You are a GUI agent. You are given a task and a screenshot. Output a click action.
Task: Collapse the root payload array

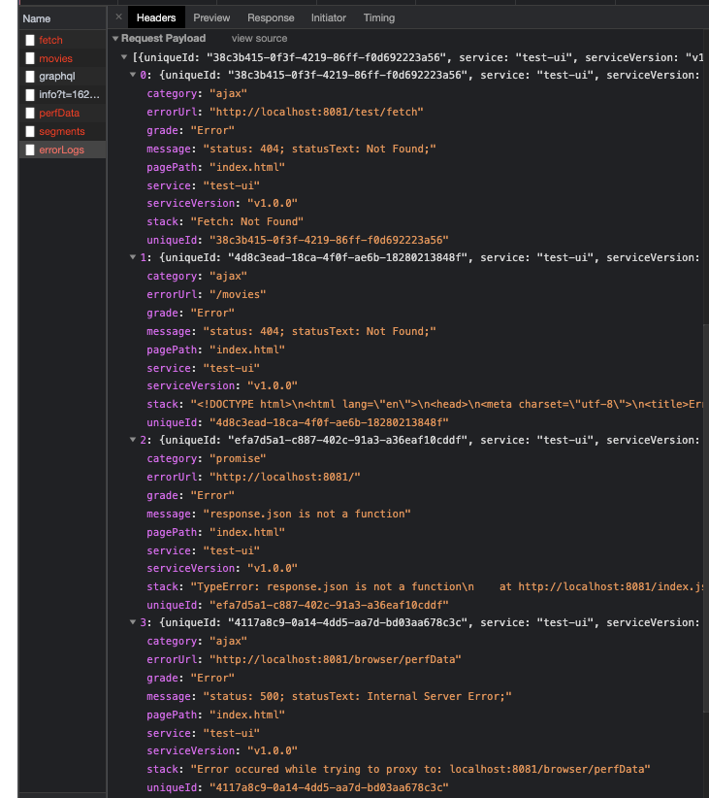(124, 57)
